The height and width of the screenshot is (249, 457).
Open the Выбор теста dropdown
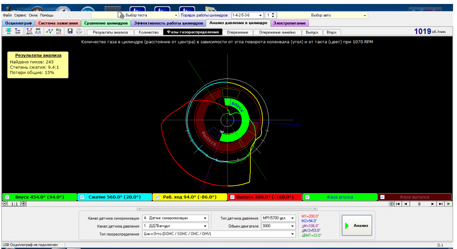tap(176, 15)
